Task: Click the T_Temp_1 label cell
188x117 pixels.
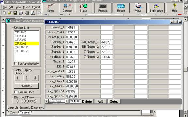Action: click(x=90, y=52)
